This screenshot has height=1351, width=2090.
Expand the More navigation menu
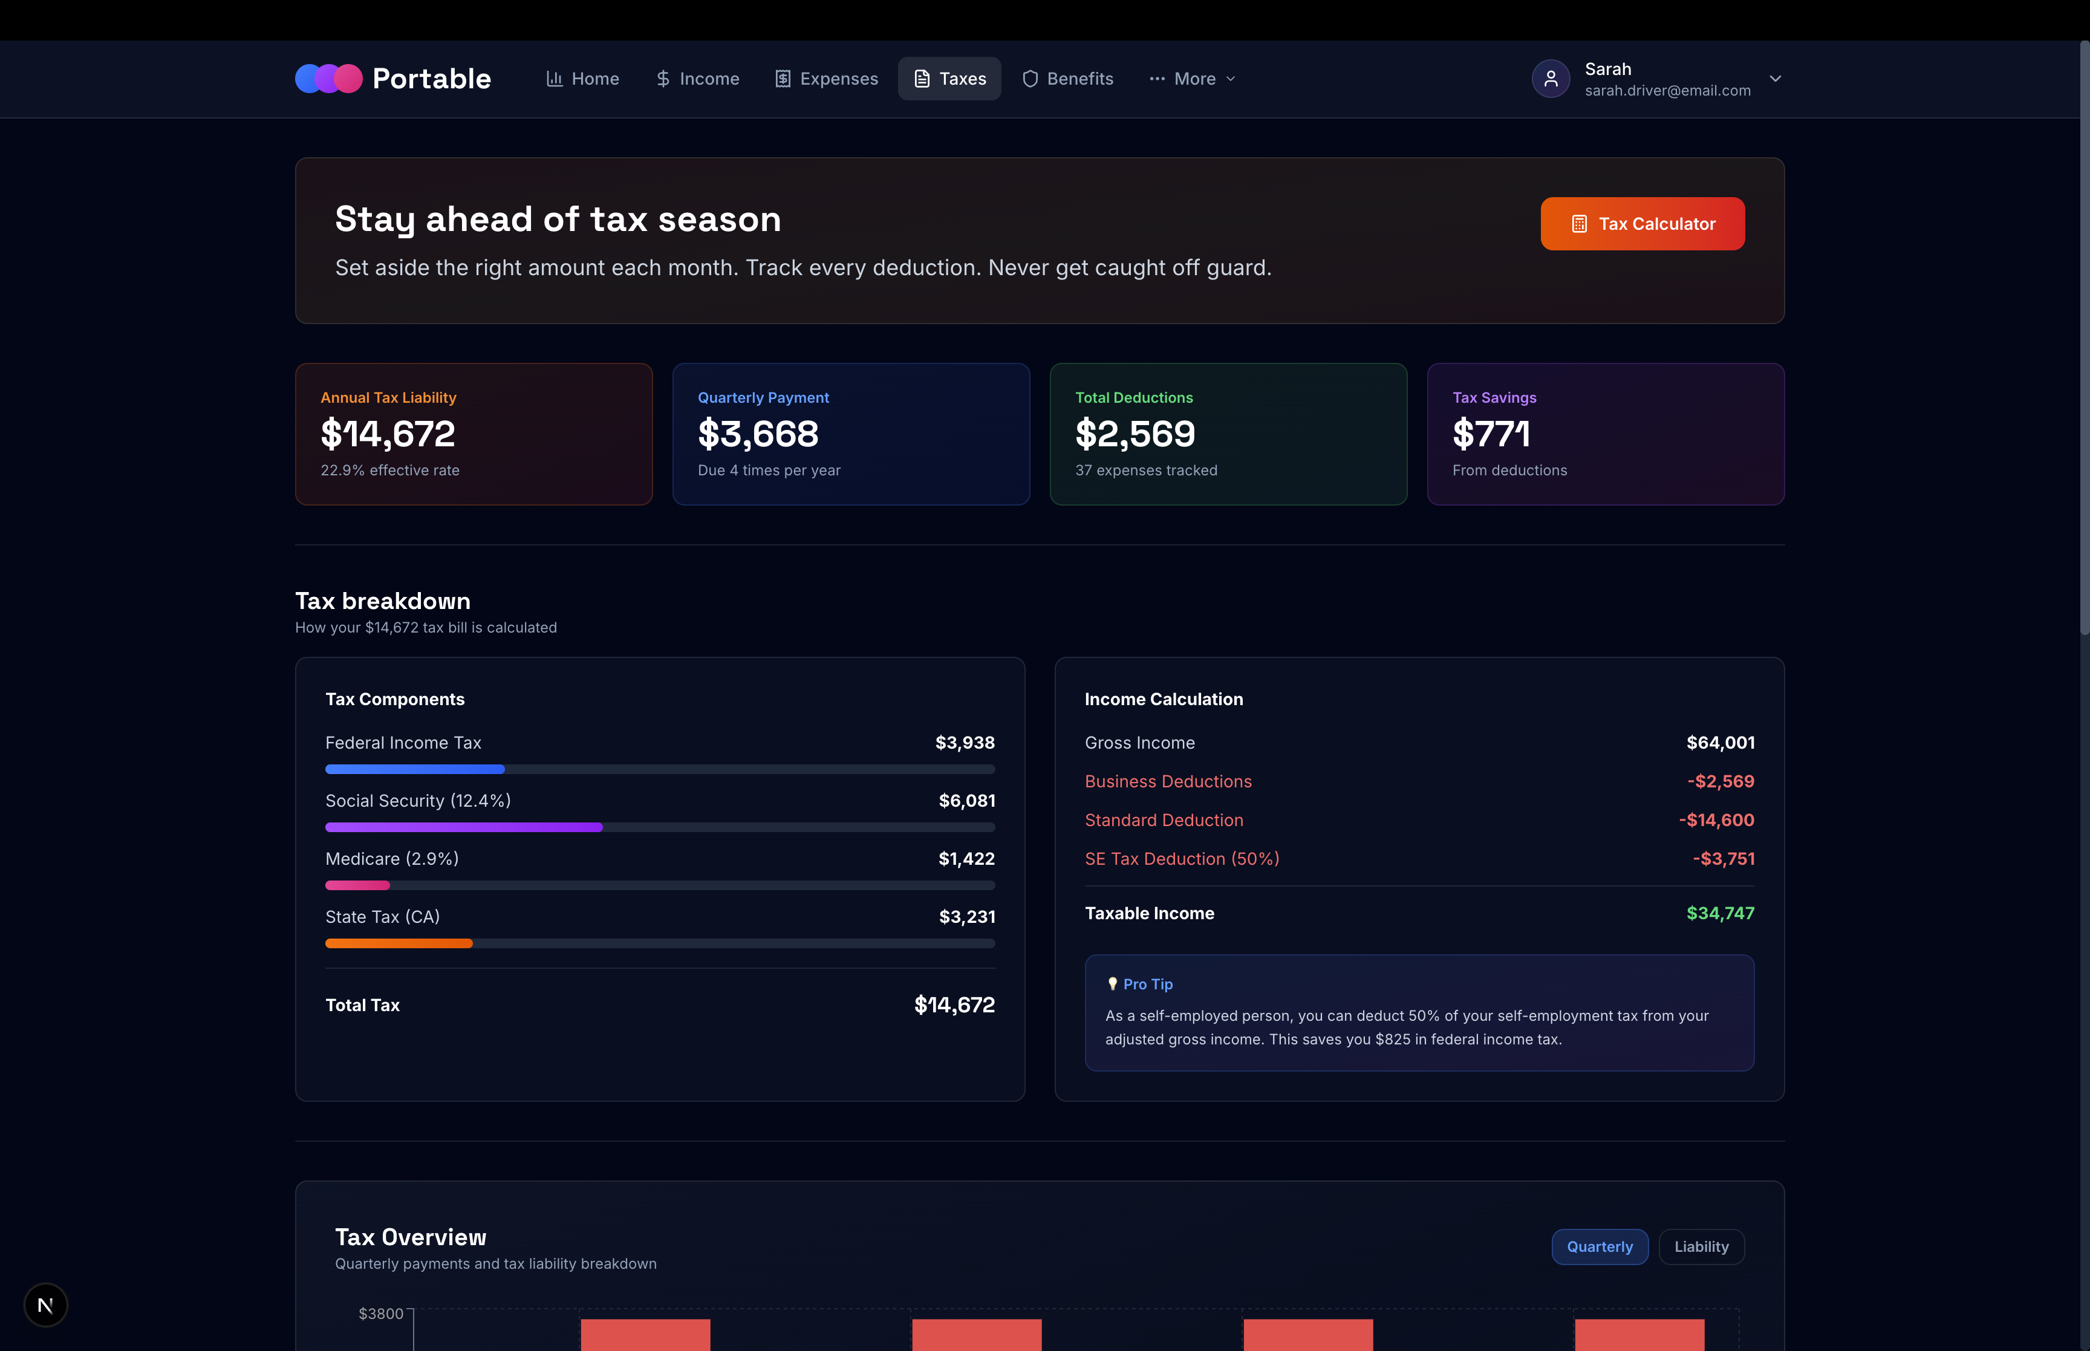[x=1194, y=79]
